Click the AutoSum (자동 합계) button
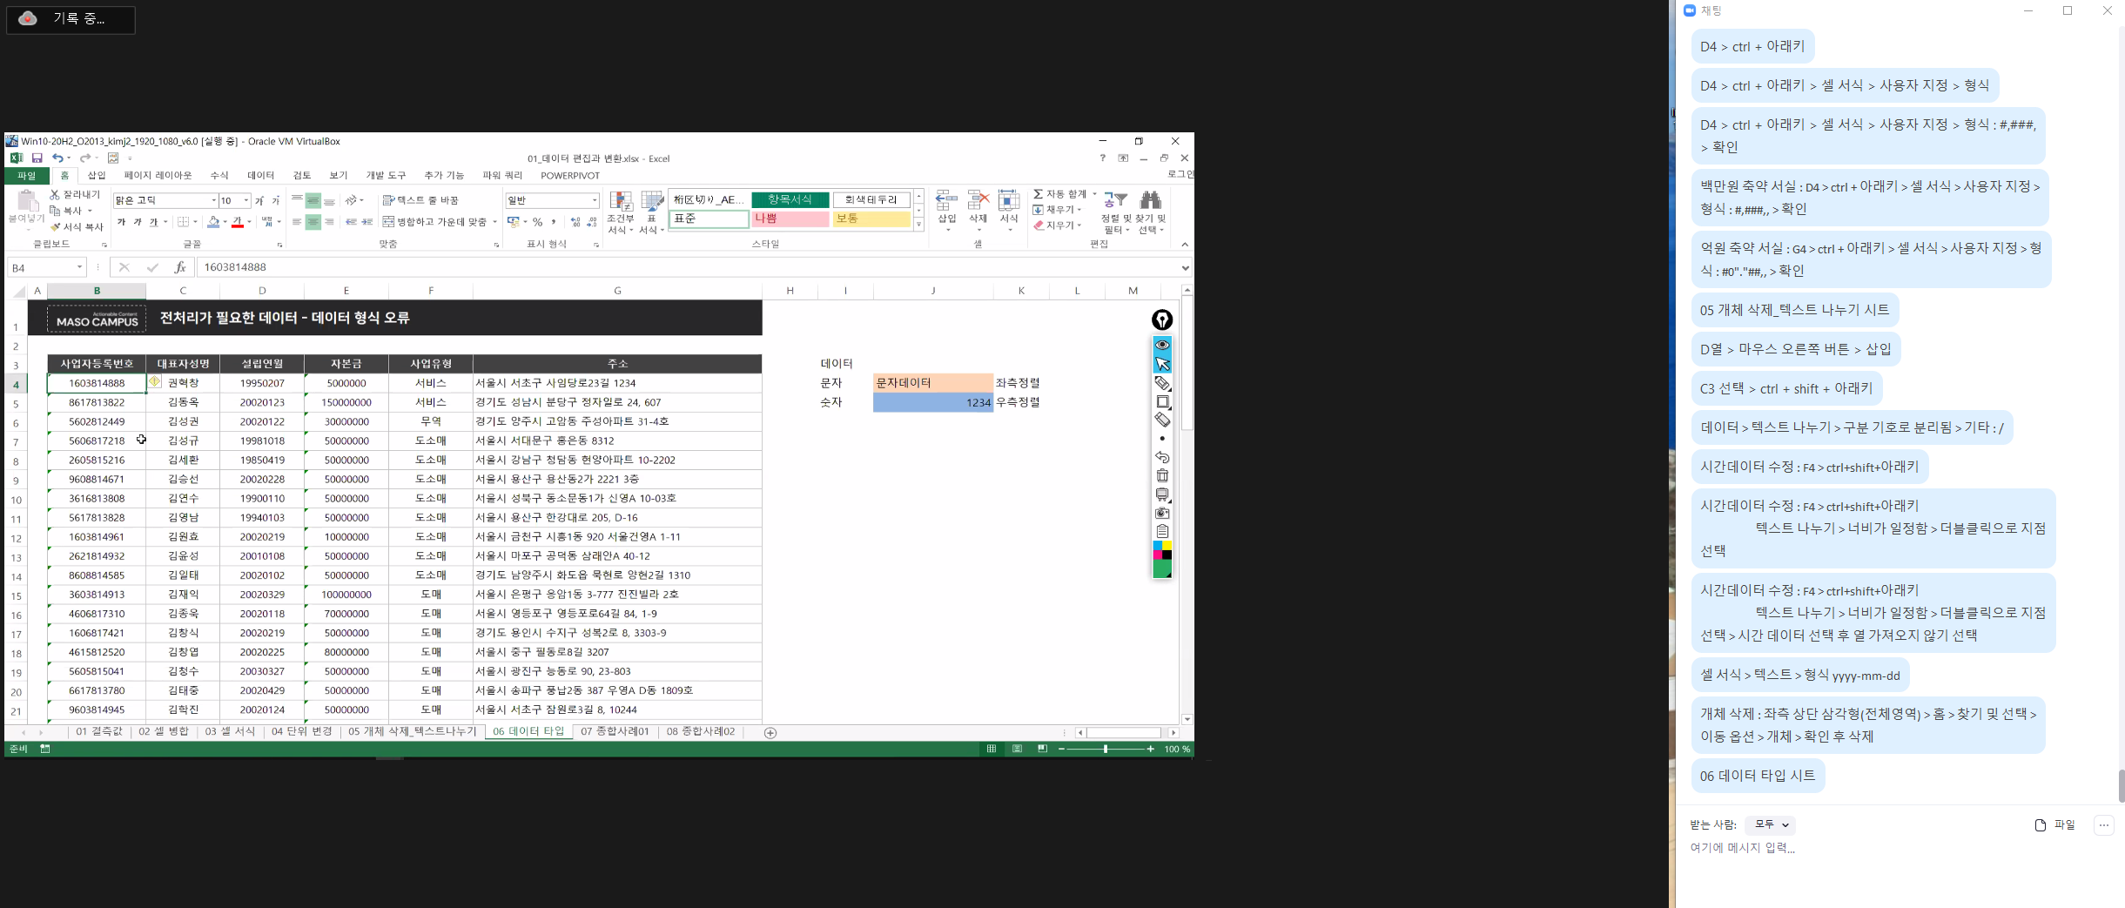 [1059, 194]
